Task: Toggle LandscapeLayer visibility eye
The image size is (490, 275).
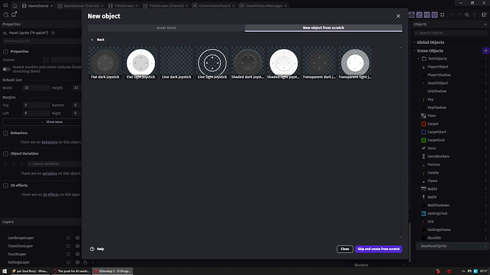Action: point(77,238)
